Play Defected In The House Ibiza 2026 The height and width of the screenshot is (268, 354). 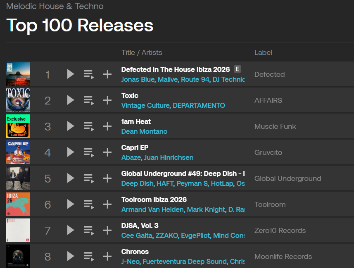coord(71,74)
